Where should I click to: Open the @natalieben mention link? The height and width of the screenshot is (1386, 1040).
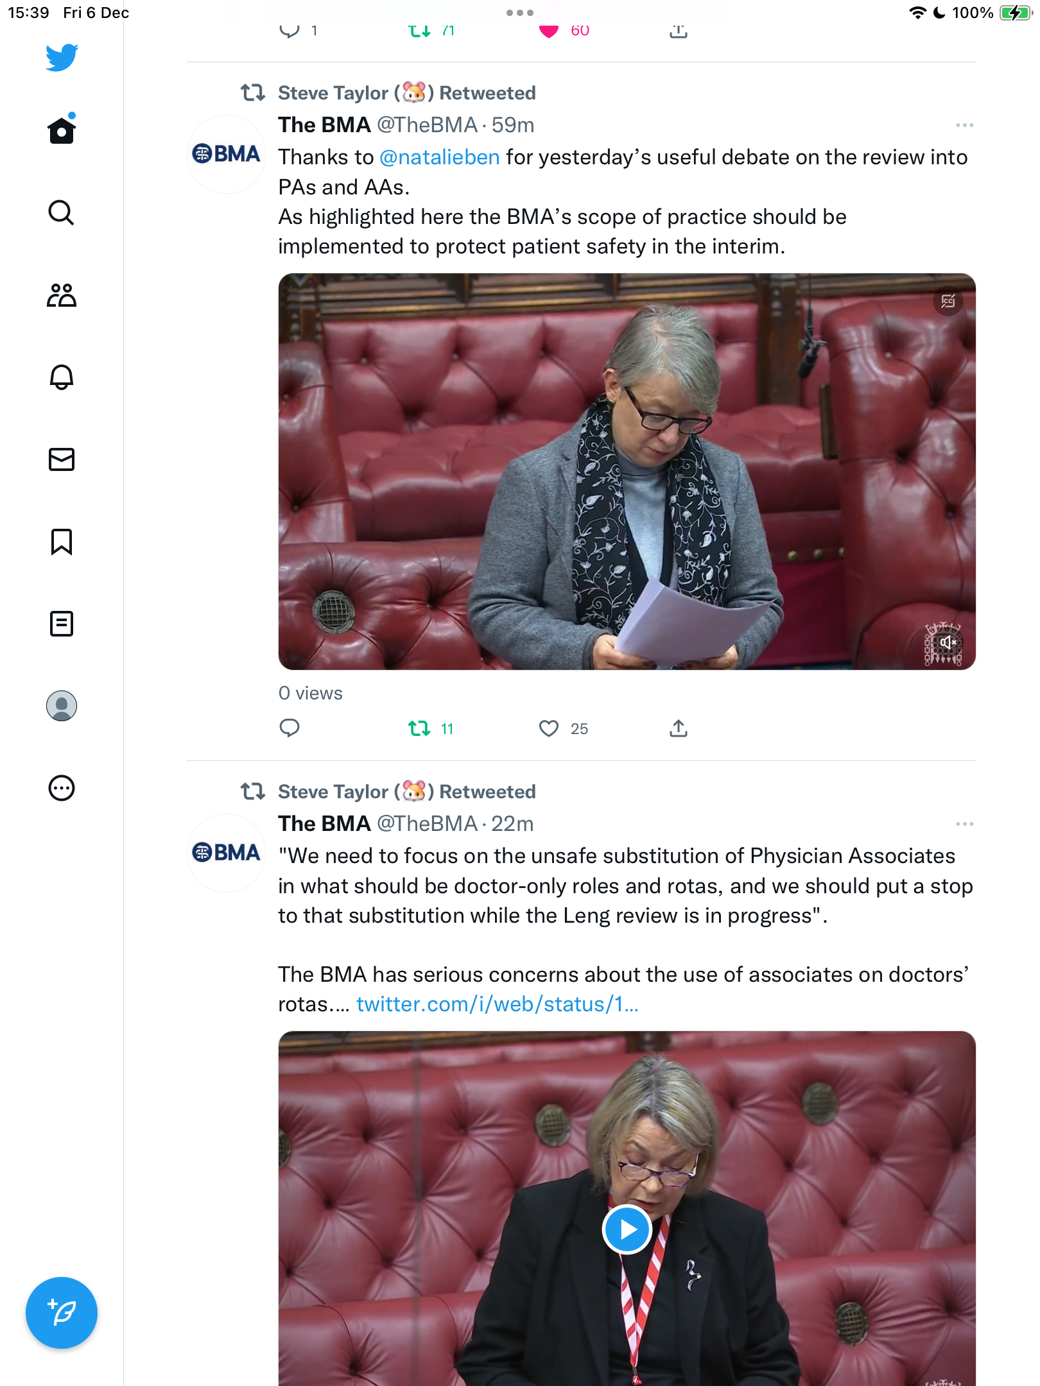(440, 157)
